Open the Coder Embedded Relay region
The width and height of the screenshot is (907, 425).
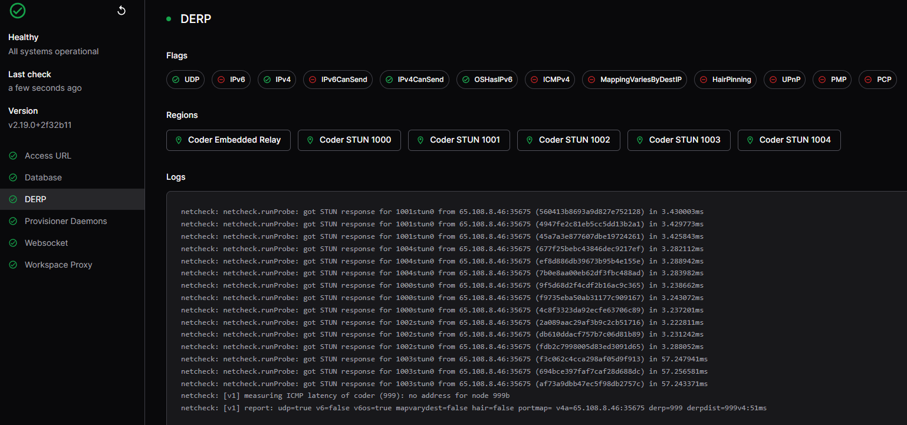click(x=228, y=140)
